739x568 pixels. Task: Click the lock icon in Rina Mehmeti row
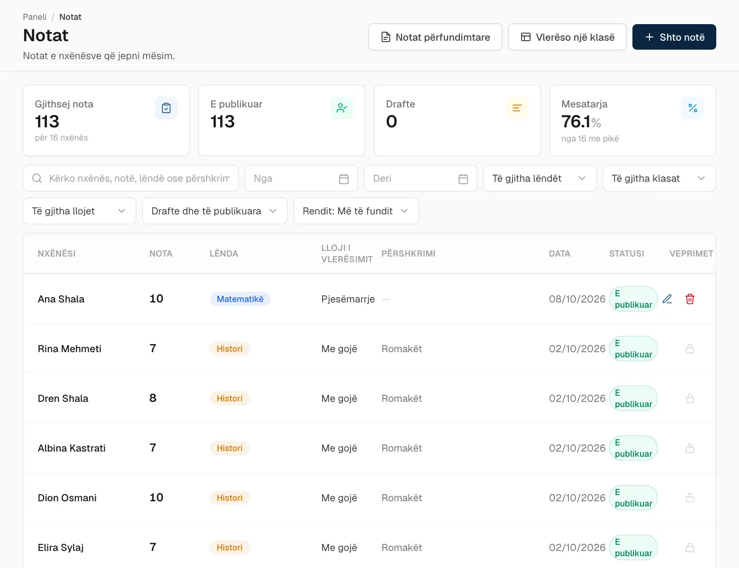[690, 349]
